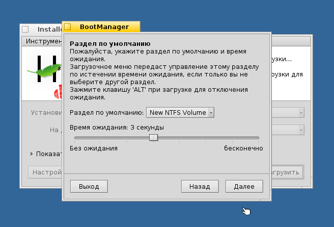Click the Выход button in BootManager
Image resolution: width=334 pixels, height=227 pixels.
click(x=89, y=187)
